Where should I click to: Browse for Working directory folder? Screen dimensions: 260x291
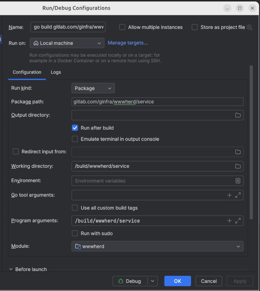click(x=238, y=166)
